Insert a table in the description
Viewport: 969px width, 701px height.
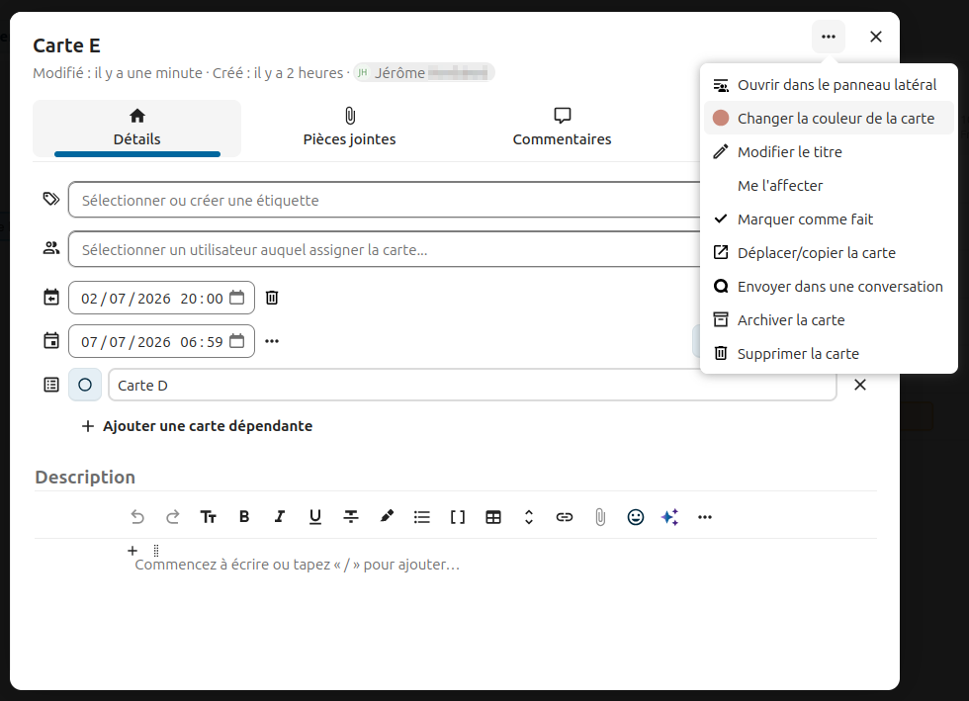[493, 517]
